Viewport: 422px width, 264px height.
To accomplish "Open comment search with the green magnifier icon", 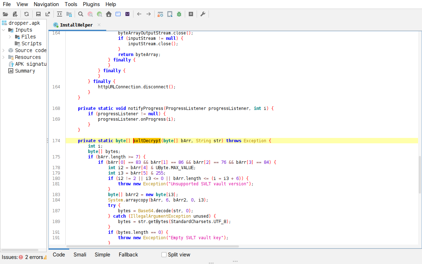I will click(100, 14).
